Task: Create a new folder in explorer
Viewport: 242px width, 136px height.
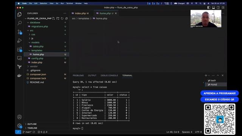Action: [x=58, y=19]
